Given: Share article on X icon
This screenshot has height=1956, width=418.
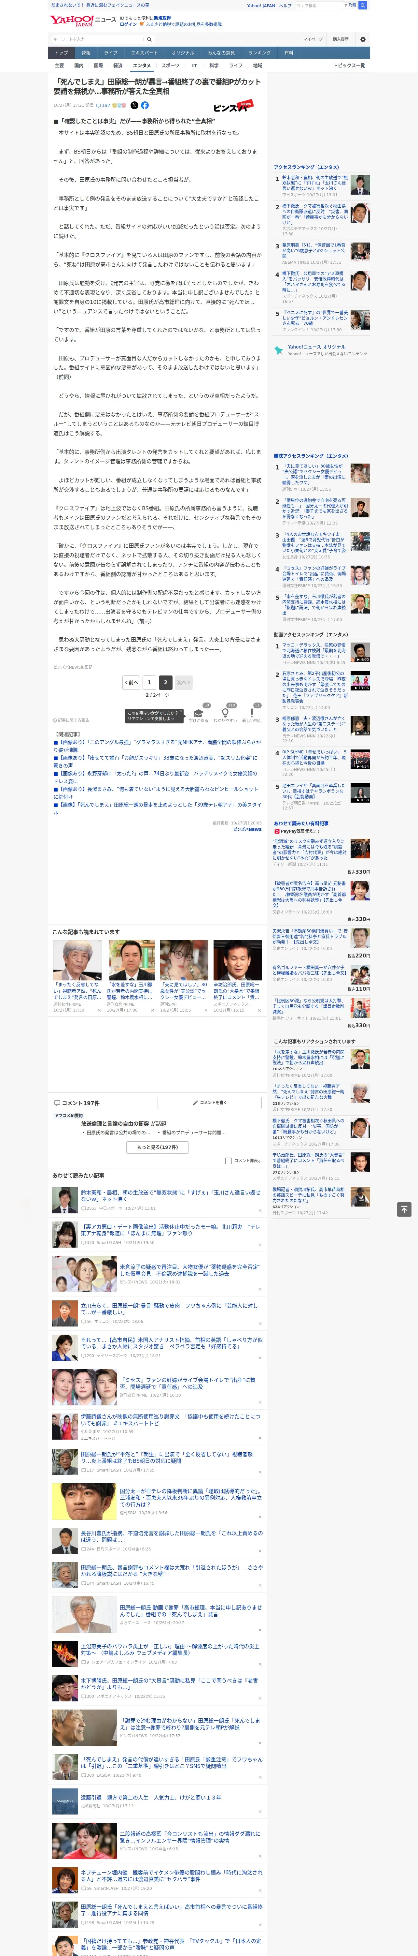Looking at the screenshot, I should point(134,106).
